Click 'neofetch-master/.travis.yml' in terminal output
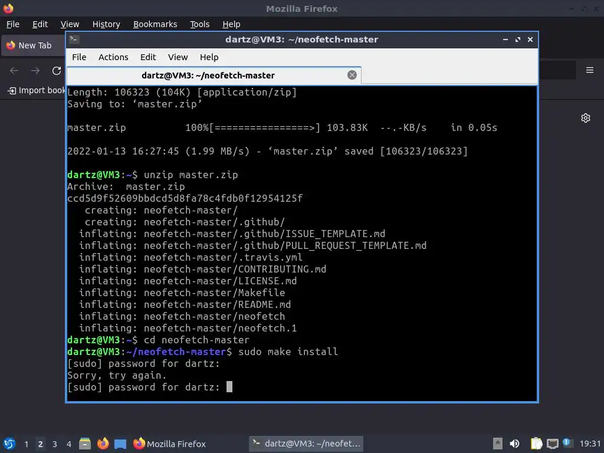The height and width of the screenshot is (453, 604). click(223, 257)
